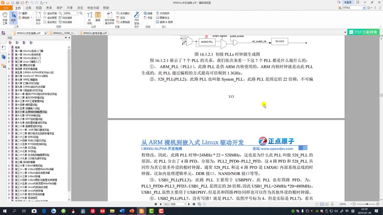Viewport: 383px width, 215px height.
Task: Switch to IMX6ULL_CORE_V... document tab
Action: coord(62,33)
